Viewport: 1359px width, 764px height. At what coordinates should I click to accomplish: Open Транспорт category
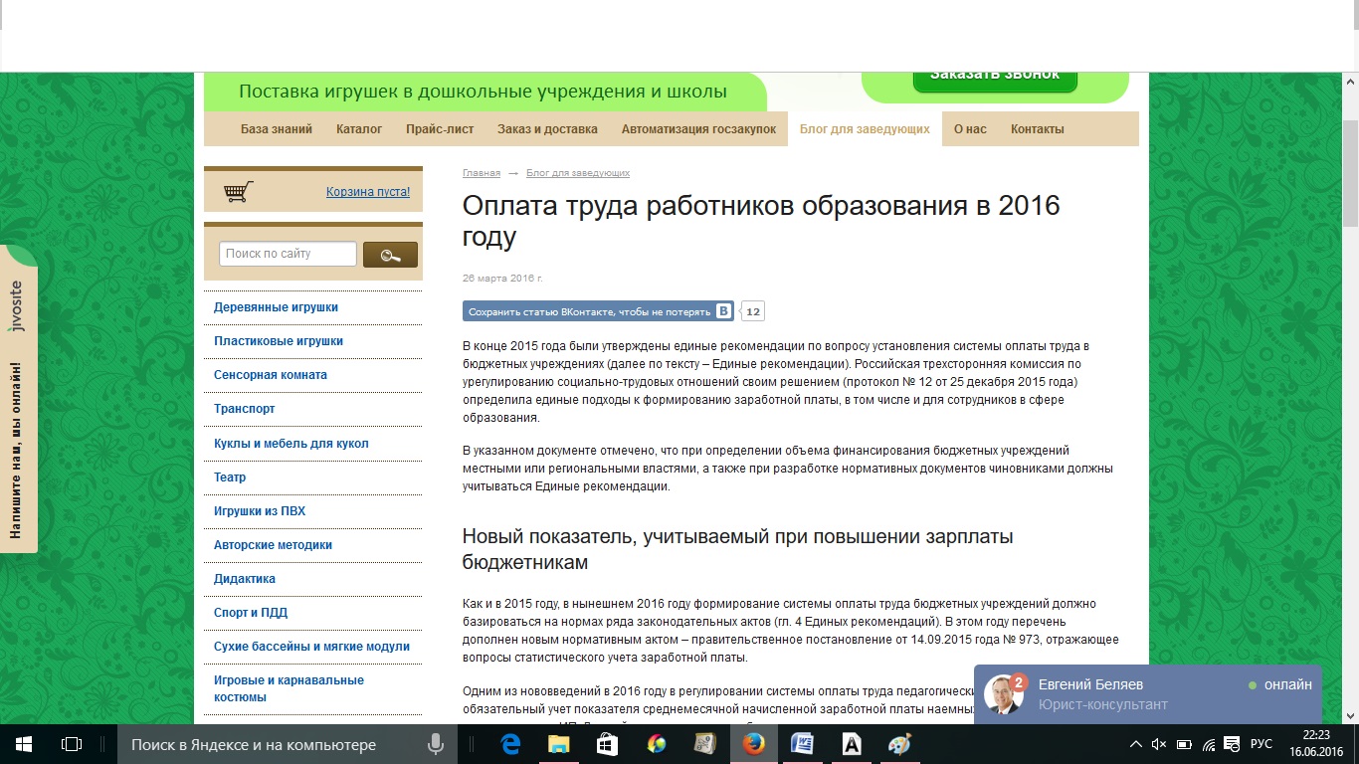click(x=245, y=409)
